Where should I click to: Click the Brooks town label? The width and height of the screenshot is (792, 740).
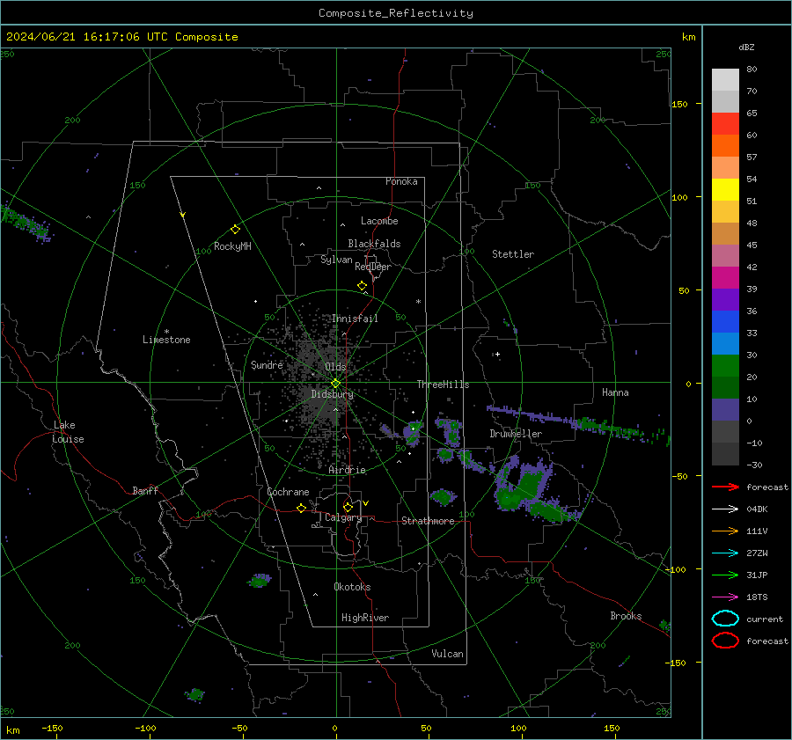click(x=626, y=616)
